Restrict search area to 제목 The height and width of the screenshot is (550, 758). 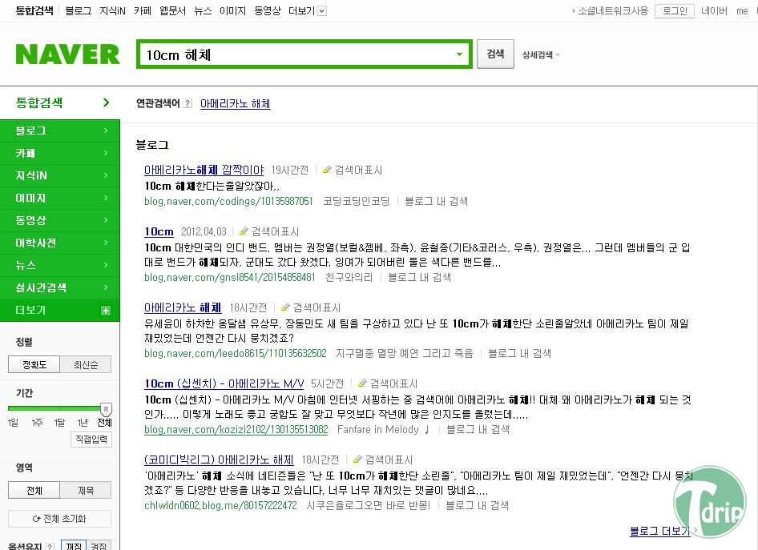[x=86, y=490]
